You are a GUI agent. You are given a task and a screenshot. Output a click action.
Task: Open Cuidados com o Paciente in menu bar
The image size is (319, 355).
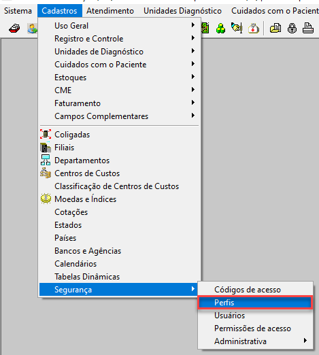click(x=275, y=11)
